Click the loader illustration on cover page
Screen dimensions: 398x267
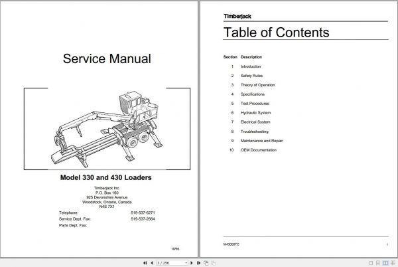pyautogui.click(x=107, y=129)
